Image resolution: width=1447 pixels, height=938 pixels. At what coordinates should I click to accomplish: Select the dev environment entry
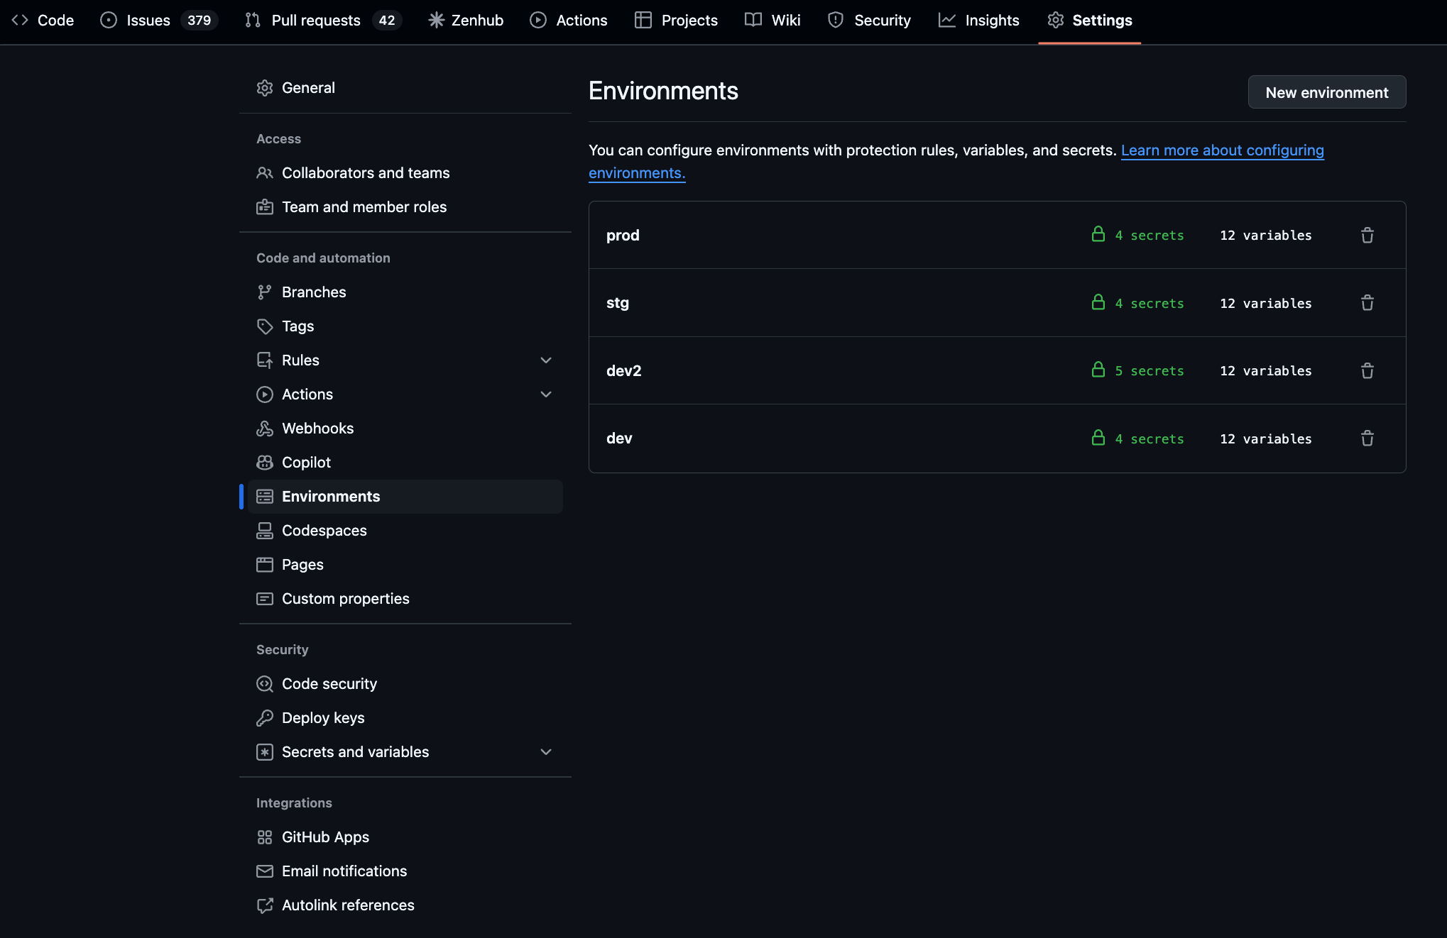pos(619,438)
